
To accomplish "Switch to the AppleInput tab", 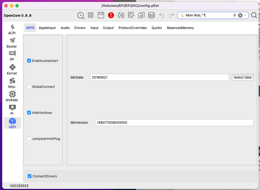I will point(47,28).
